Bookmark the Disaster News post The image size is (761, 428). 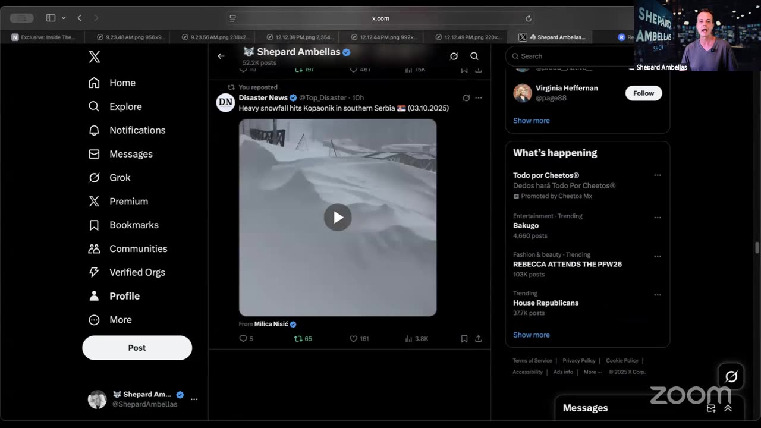pyautogui.click(x=464, y=338)
